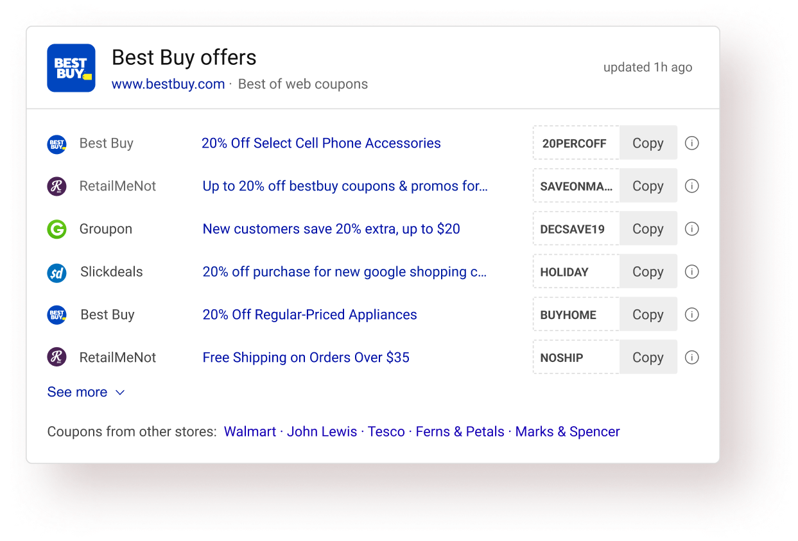798x541 pixels.
Task: Open Free Shipping on Orders Over $35
Action: point(306,357)
